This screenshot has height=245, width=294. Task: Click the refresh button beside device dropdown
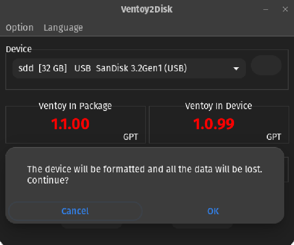(266, 65)
